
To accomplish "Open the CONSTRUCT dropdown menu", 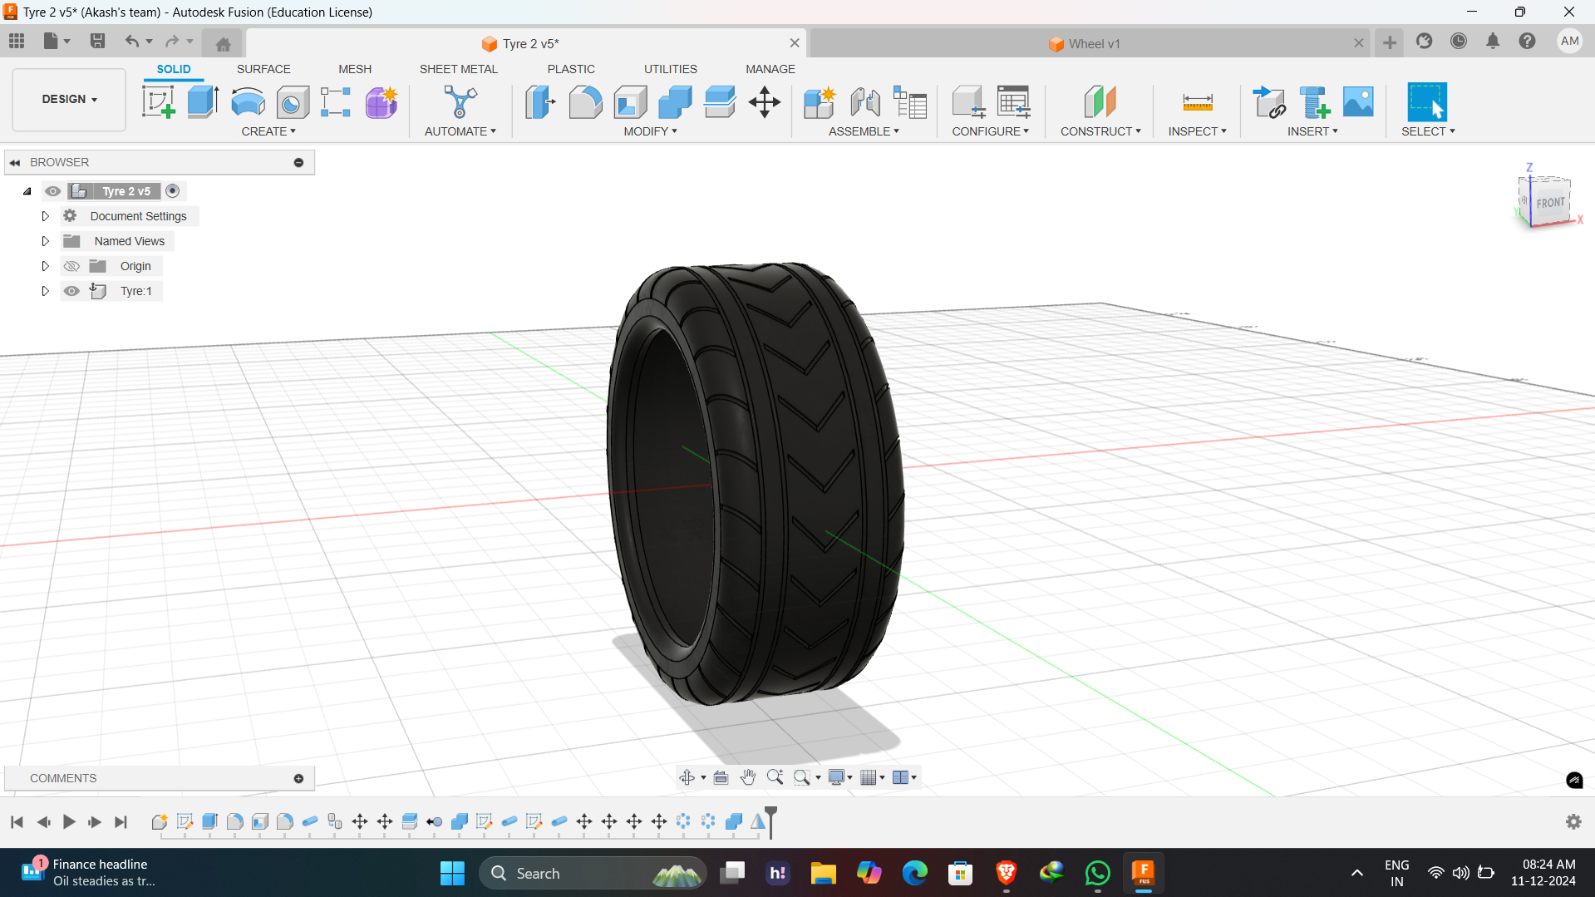I will (x=1100, y=131).
